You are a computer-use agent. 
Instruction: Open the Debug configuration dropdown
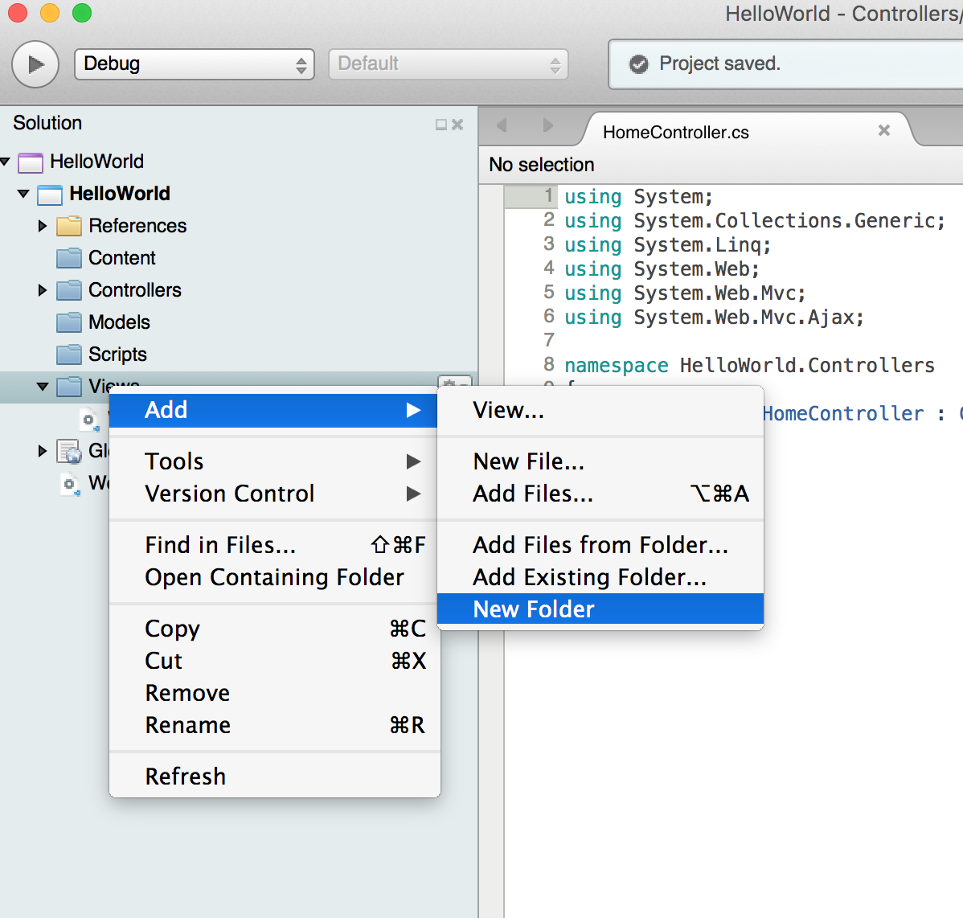pyautogui.click(x=194, y=64)
